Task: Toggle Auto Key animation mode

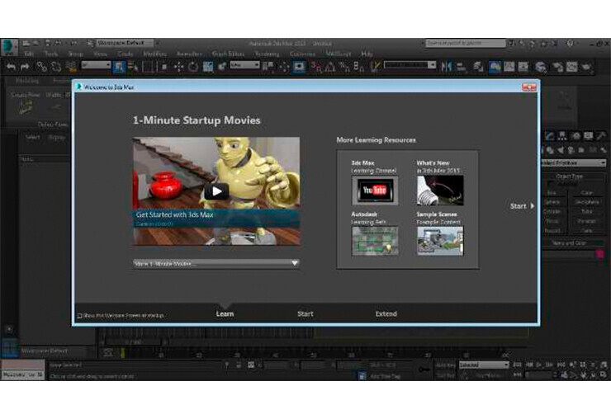Action: [445, 365]
